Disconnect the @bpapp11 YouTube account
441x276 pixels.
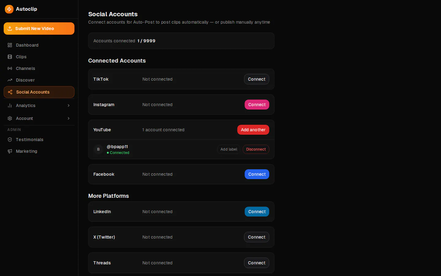[256, 149]
